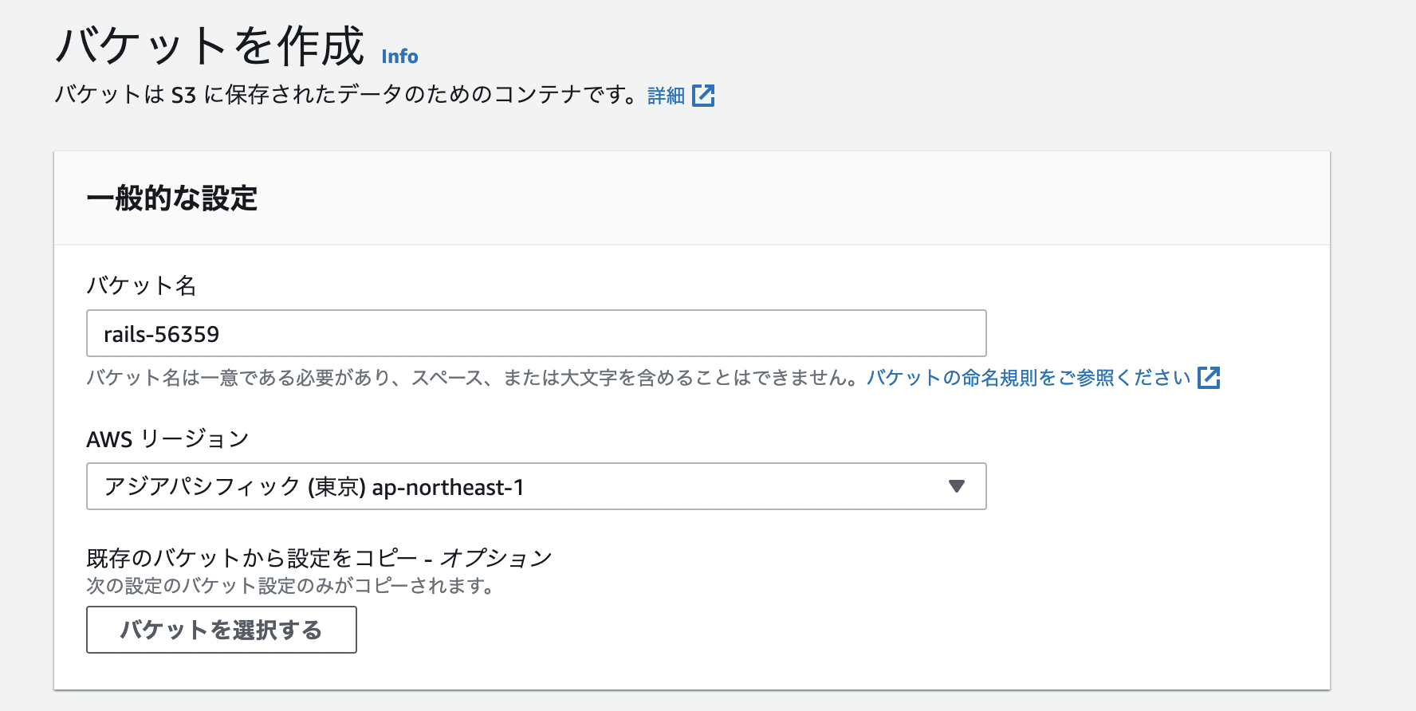Open the 詳細 learn-more link

(666, 96)
